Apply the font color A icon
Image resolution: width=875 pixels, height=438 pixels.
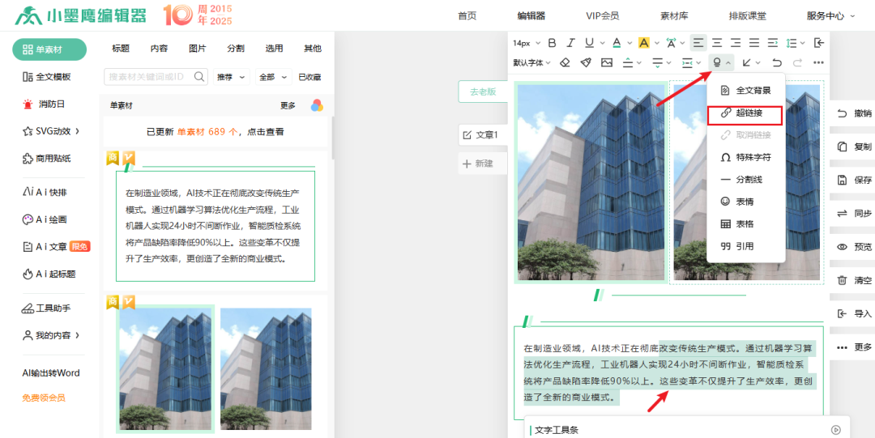617,42
